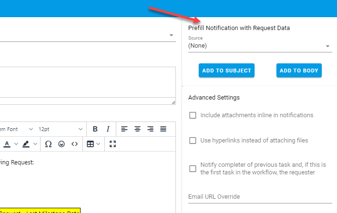Toggle italic formatting in editor toolbar

[x=108, y=129]
